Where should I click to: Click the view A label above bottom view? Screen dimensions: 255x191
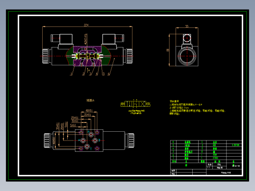coord(90,100)
